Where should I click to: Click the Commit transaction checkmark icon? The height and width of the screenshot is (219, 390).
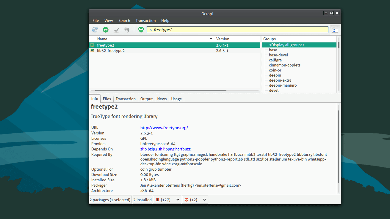point(116,30)
